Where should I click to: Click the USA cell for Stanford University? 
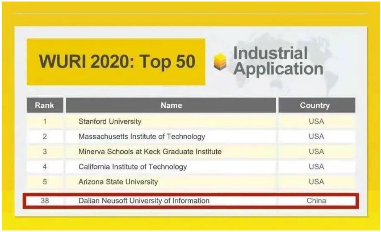pyautogui.click(x=316, y=121)
